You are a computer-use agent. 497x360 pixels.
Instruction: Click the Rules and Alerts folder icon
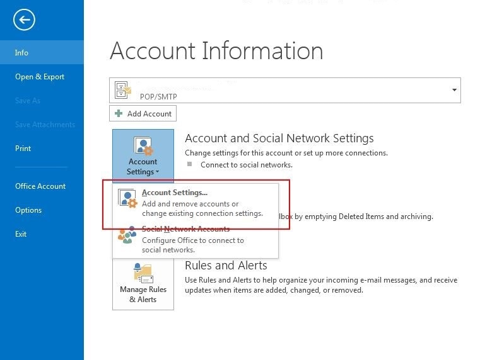click(144, 273)
